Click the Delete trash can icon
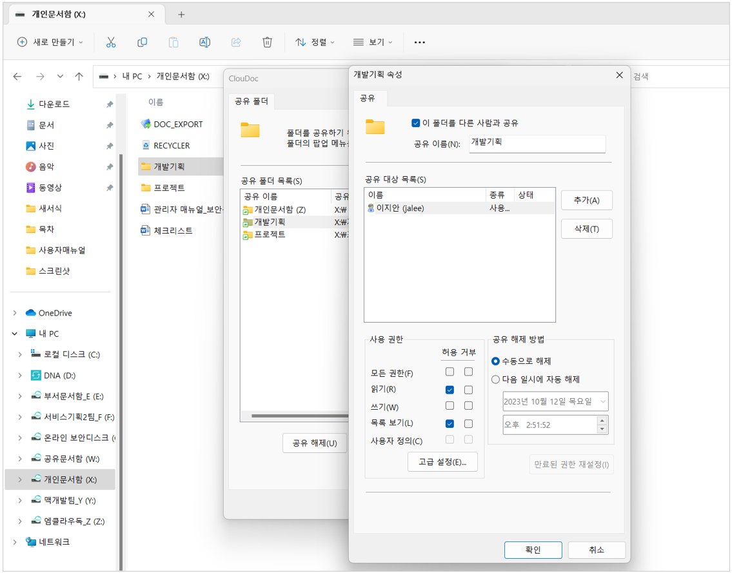The image size is (732, 573). pos(267,43)
